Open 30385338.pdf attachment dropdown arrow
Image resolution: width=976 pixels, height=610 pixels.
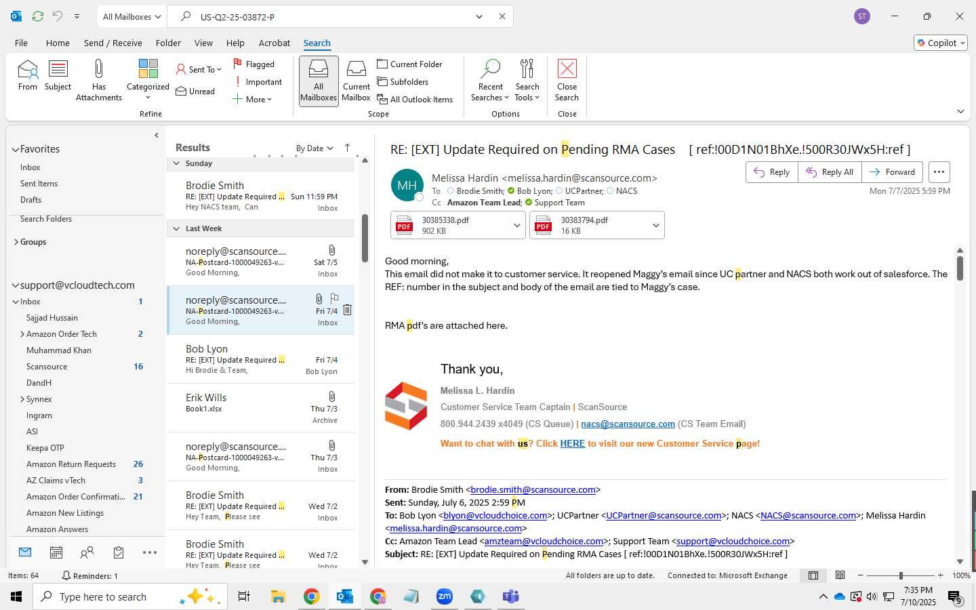coord(517,226)
